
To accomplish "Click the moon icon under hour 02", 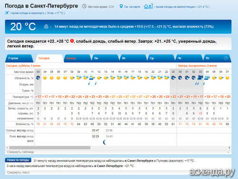I will pos(194,78).
